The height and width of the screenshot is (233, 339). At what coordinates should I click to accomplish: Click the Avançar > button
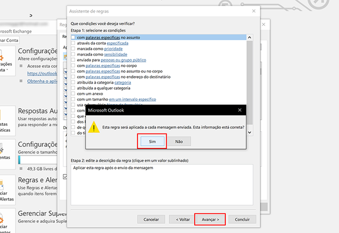click(x=210, y=219)
